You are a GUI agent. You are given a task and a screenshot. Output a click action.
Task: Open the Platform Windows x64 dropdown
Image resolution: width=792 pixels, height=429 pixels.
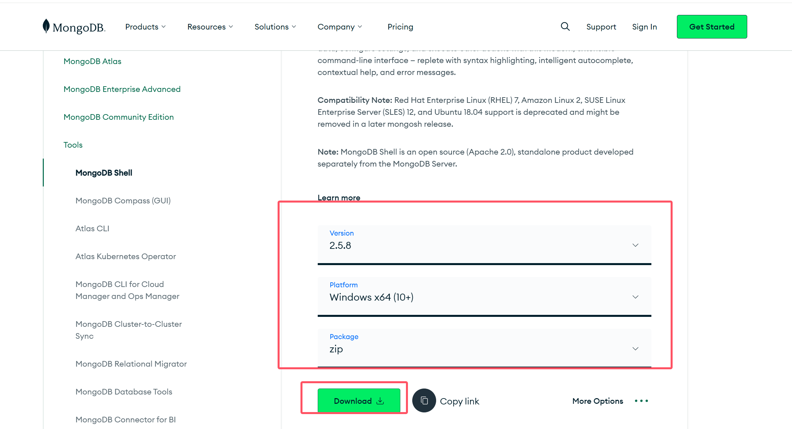tap(484, 297)
